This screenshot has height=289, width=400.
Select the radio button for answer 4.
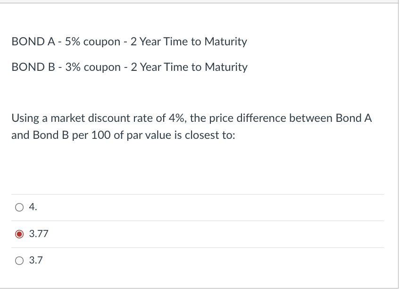point(19,206)
